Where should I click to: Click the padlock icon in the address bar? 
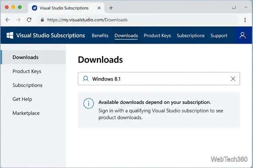pyautogui.click(x=42, y=20)
